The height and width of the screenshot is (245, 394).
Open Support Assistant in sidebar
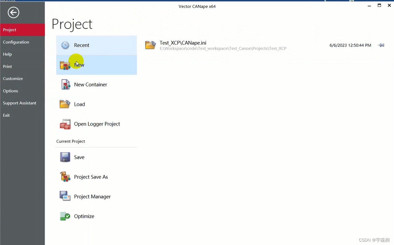[x=22, y=103]
